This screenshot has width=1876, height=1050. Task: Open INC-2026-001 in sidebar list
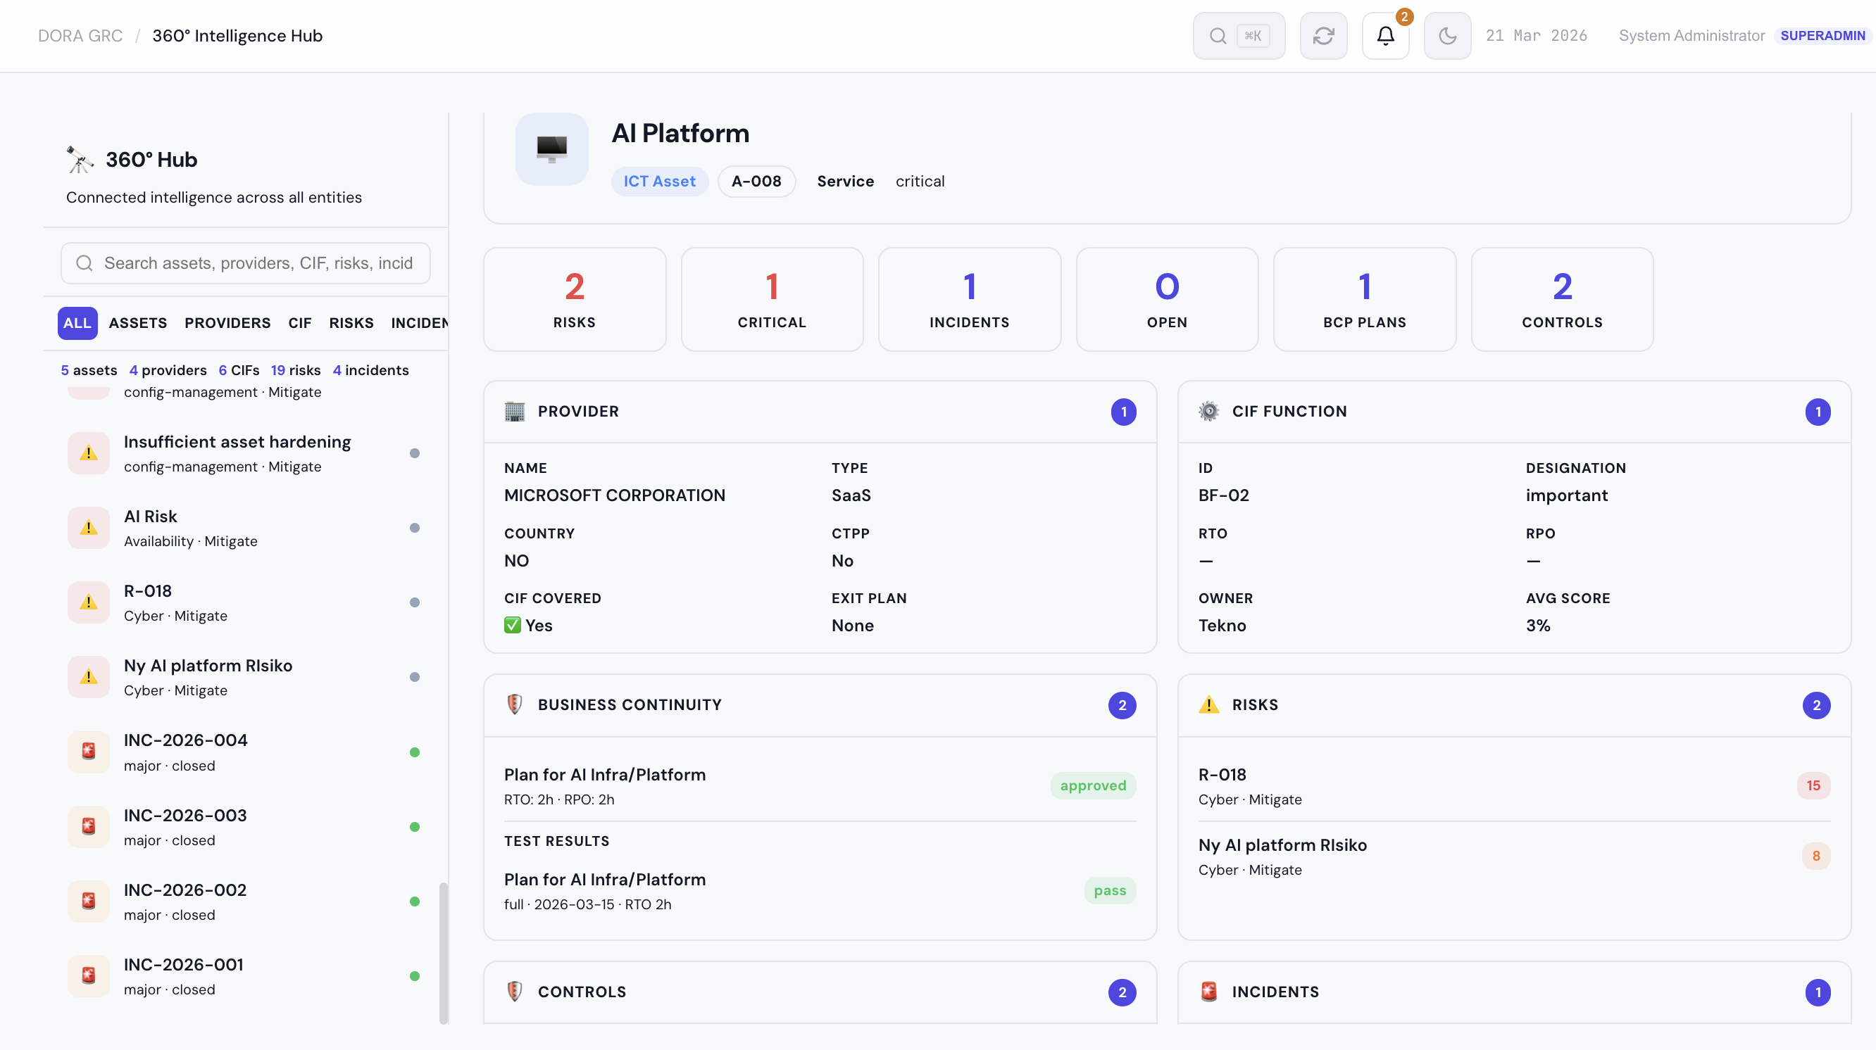(x=246, y=976)
